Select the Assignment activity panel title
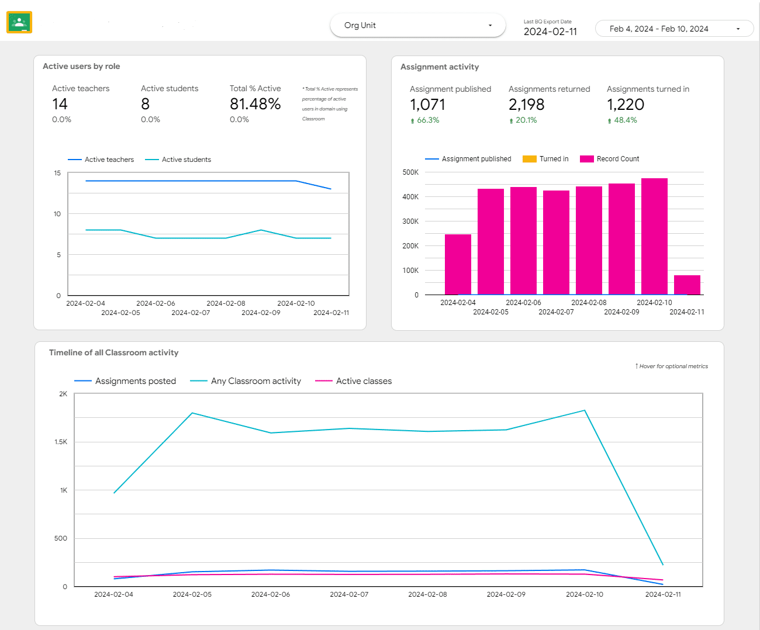The image size is (760, 630). (440, 67)
